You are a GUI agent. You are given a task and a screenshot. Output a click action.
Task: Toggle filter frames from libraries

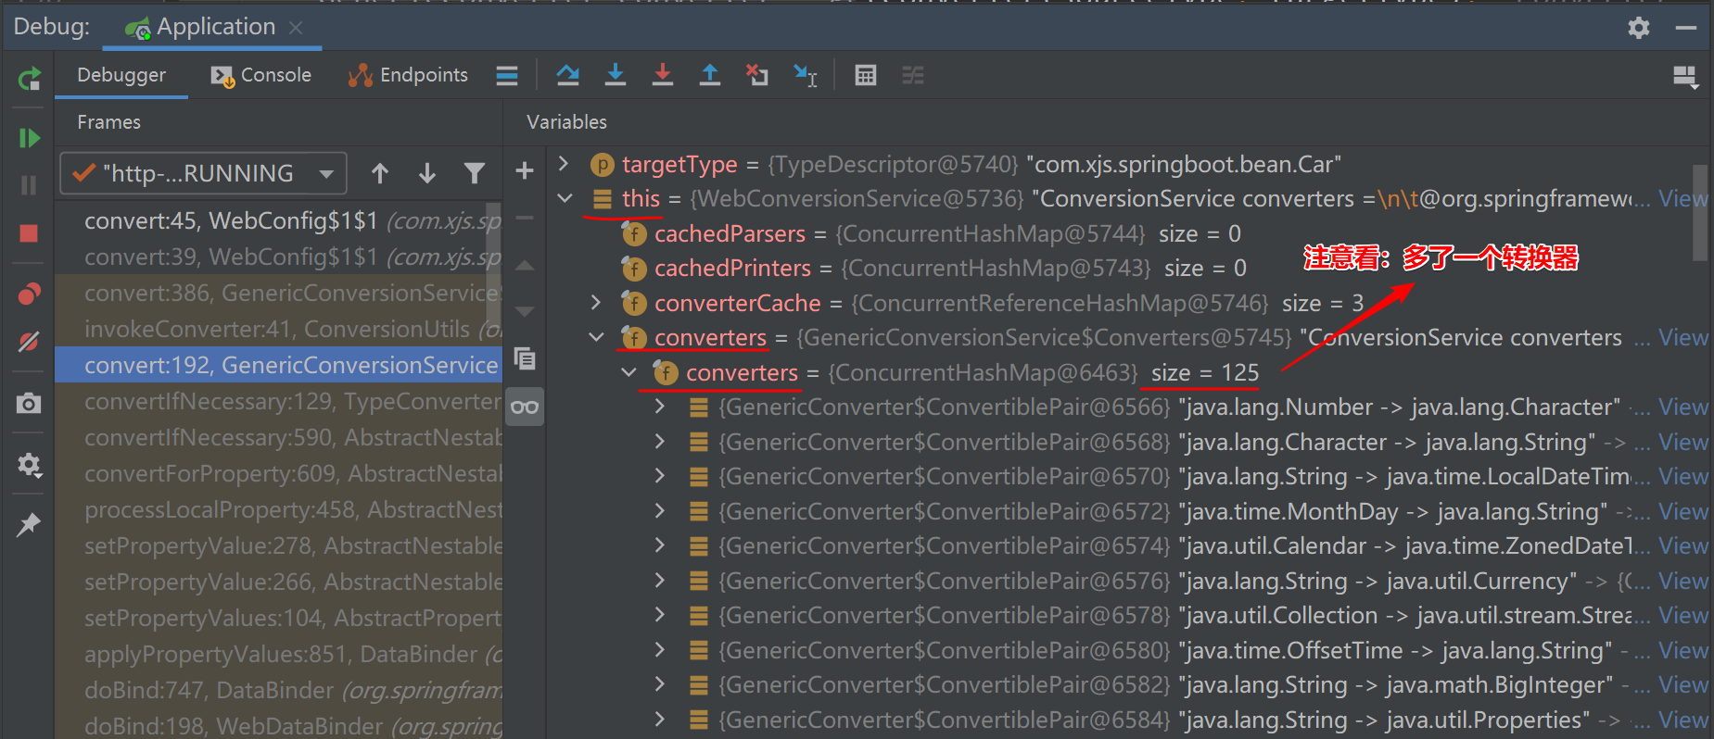pos(475,173)
